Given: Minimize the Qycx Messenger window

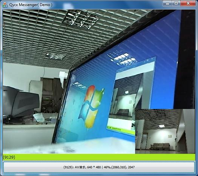Looking at the screenshot, I should coord(167,3).
